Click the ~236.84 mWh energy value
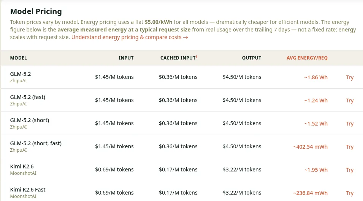Viewport: 363px width, 201px height. click(x=310, y=193)
